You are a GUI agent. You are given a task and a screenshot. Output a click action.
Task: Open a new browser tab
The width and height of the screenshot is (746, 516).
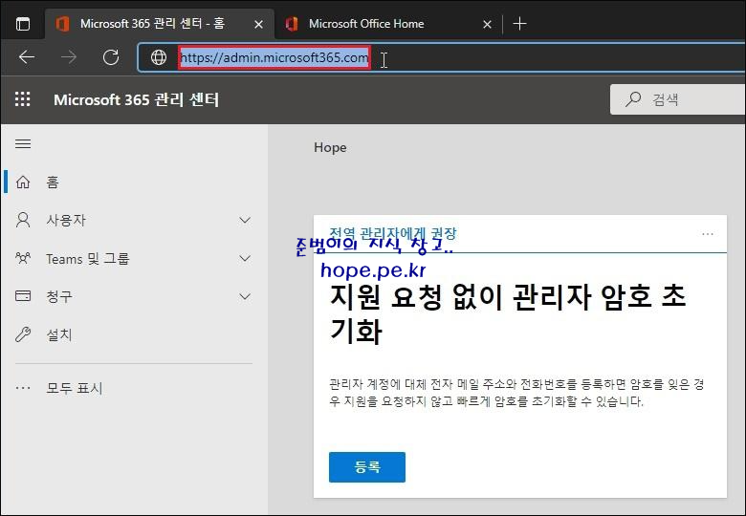pos(519,24)
